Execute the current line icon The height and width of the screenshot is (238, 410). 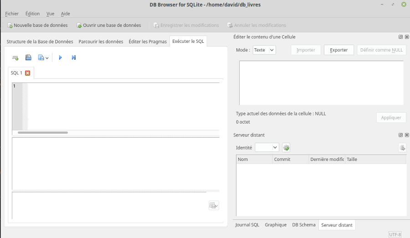click(x=74, y=57)
